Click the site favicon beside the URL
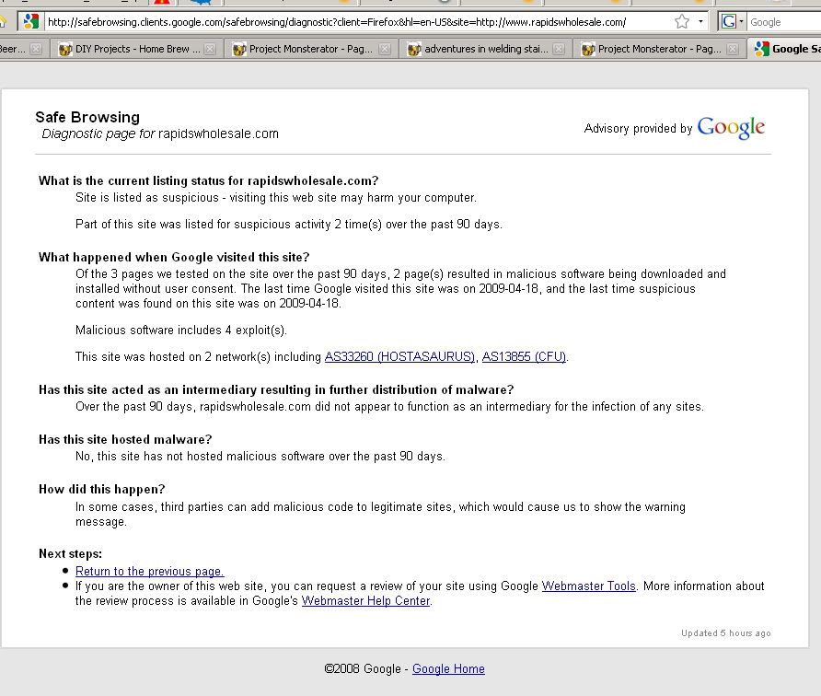The height and width of the screenshot is (696, 821). (x=31, y=21)
